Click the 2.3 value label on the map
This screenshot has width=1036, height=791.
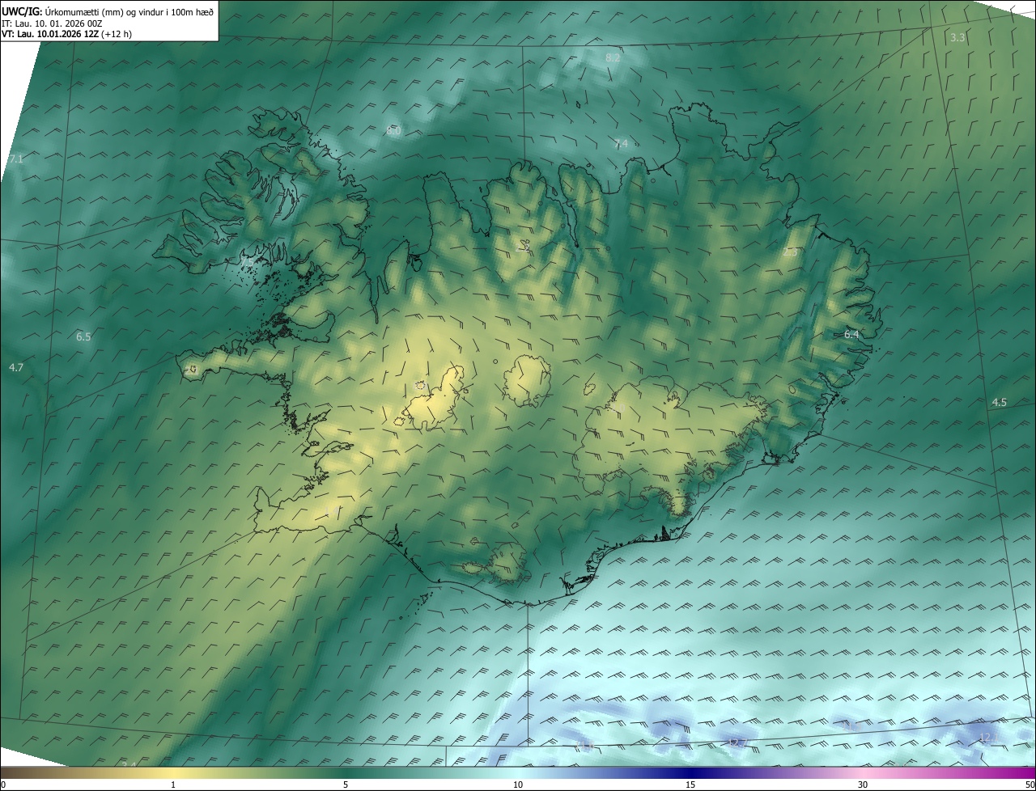coord(790,252)
